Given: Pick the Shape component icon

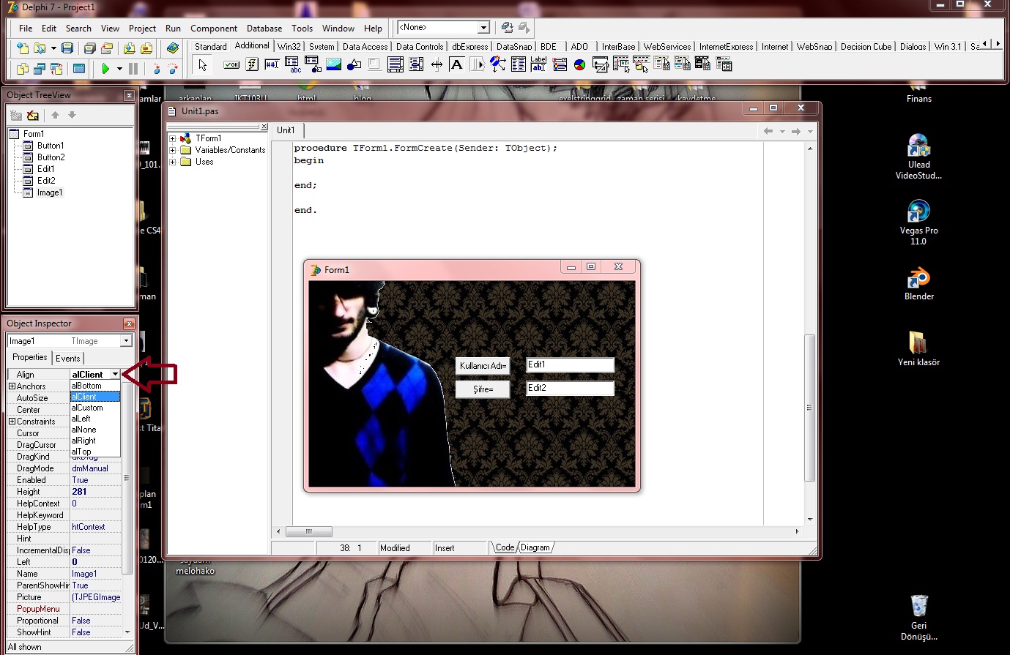Looking at the screenshot, I should click(x=354, y=65).
